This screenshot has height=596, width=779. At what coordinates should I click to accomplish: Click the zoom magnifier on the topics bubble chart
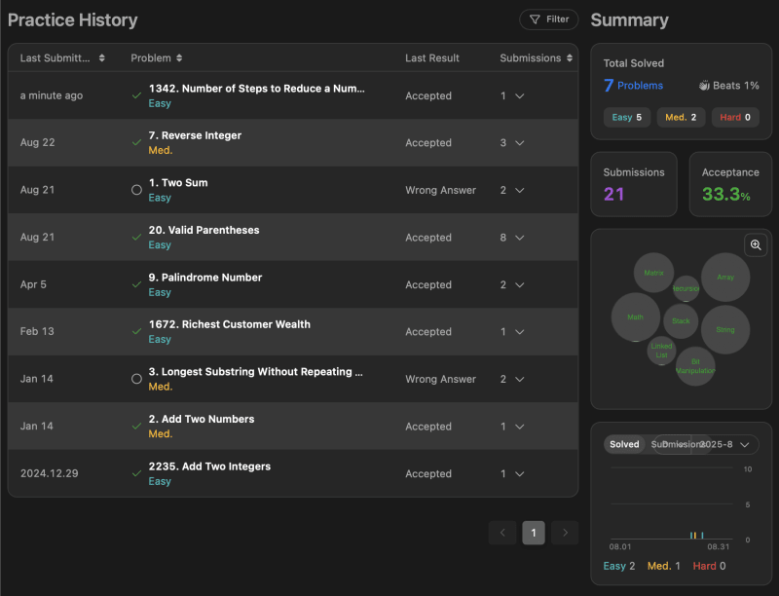[756, 244]
